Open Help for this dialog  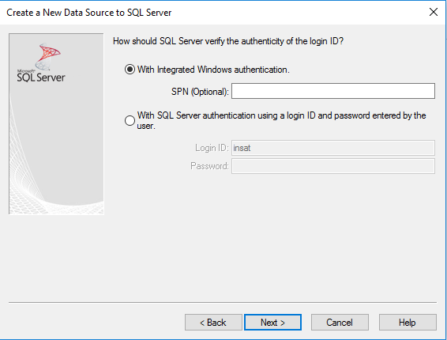click(x=408, y=323)
